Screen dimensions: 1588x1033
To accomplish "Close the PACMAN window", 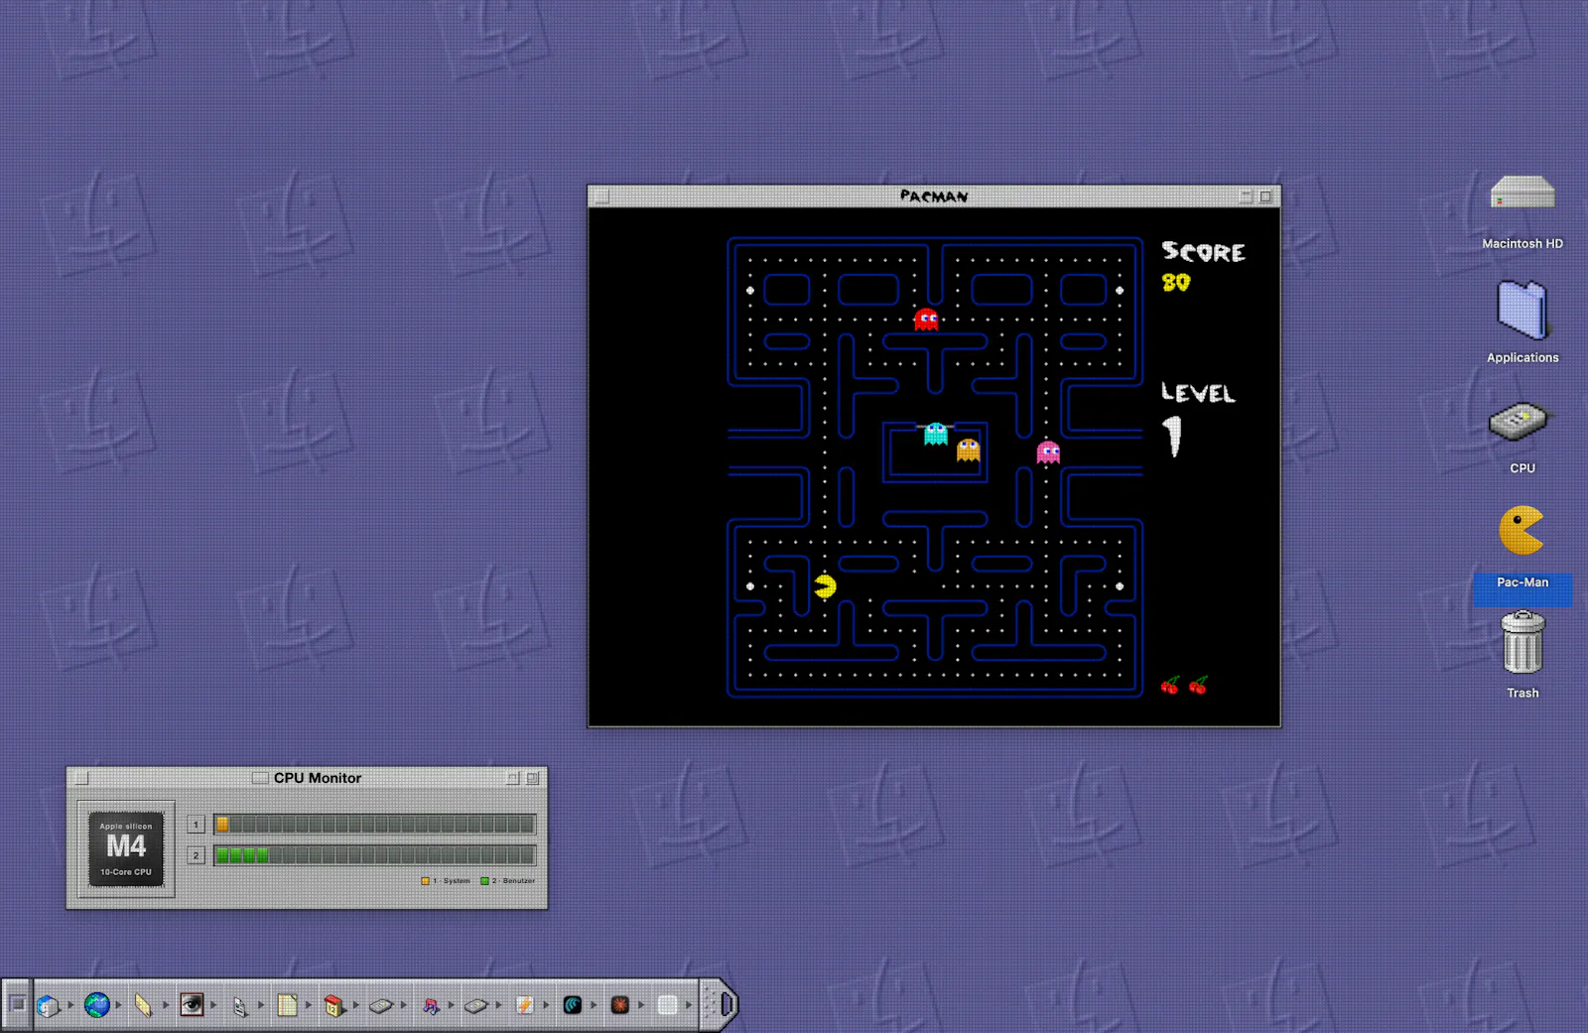I will click(x=601, y=196).
